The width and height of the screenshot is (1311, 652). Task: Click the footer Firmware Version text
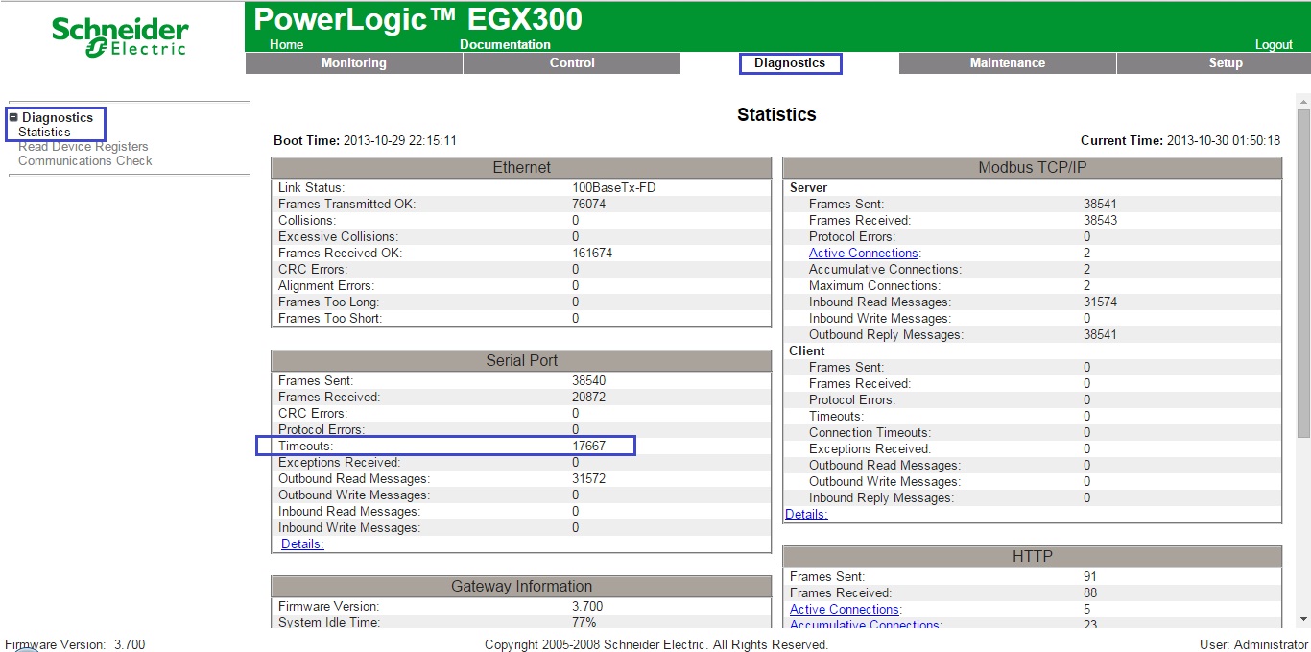coord(76,645)
